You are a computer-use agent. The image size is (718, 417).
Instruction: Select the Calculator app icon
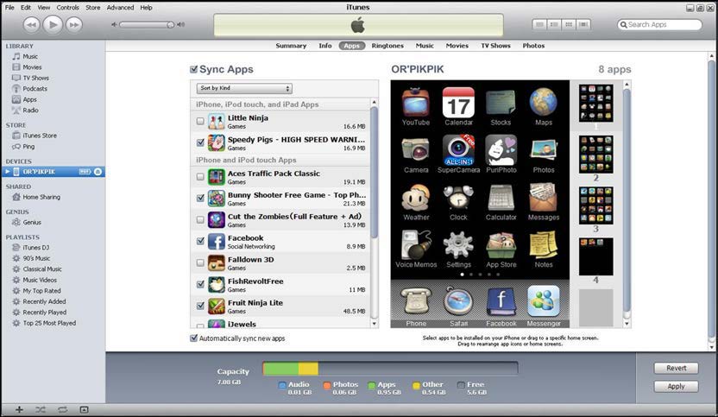click(501, 198)
